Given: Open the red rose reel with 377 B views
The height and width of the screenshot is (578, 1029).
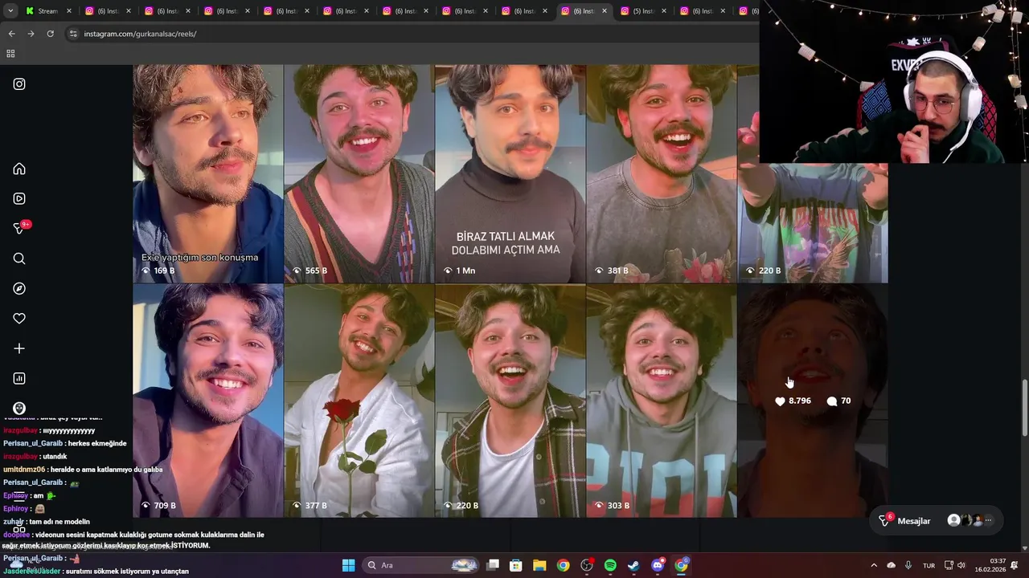Looking at the screenshot, I should click(359, 401).
